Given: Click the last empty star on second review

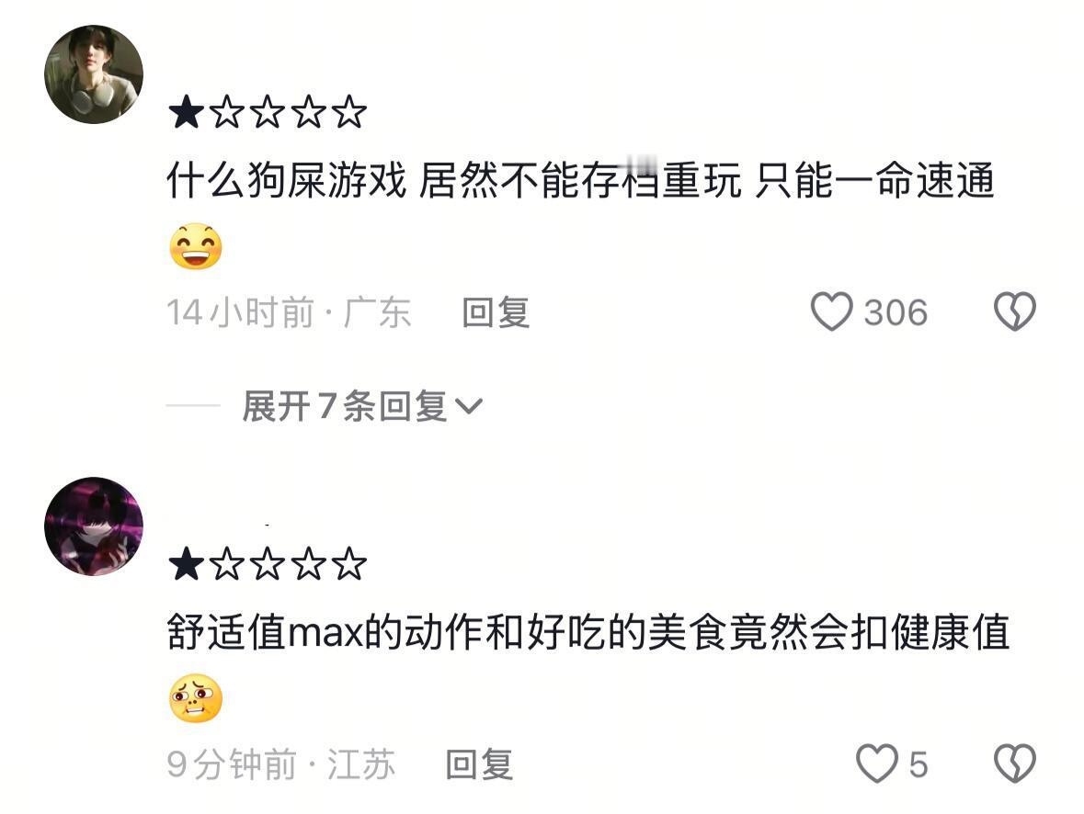Looking at the screenshot, I should (348, 564).
